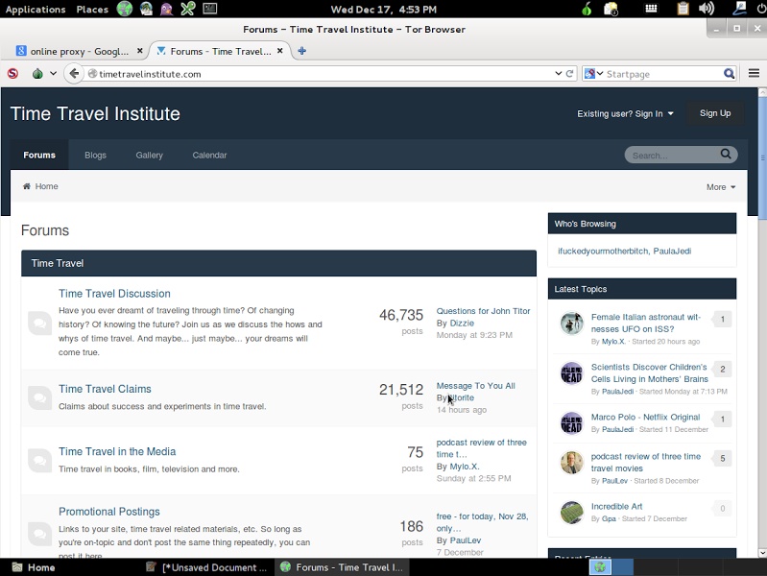Click the Home breadcrumb link
The image size is (767, 576).
[46, 186]
